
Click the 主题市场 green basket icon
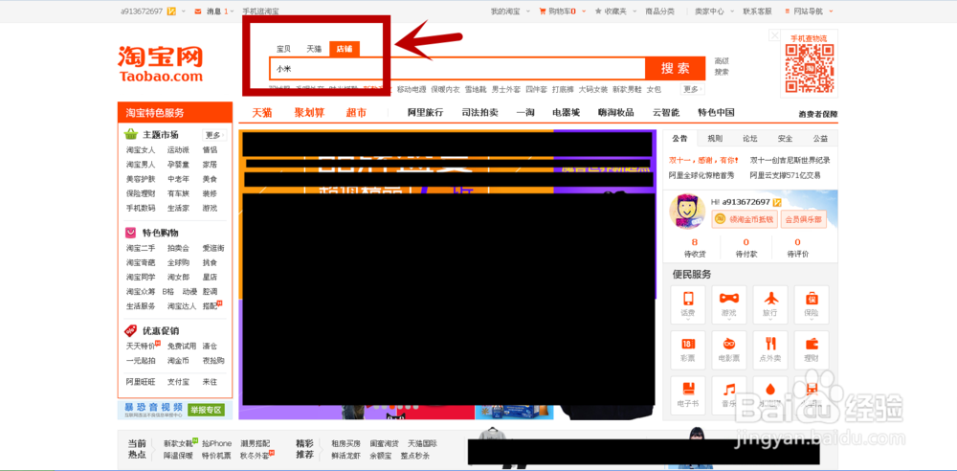(130, 134)
